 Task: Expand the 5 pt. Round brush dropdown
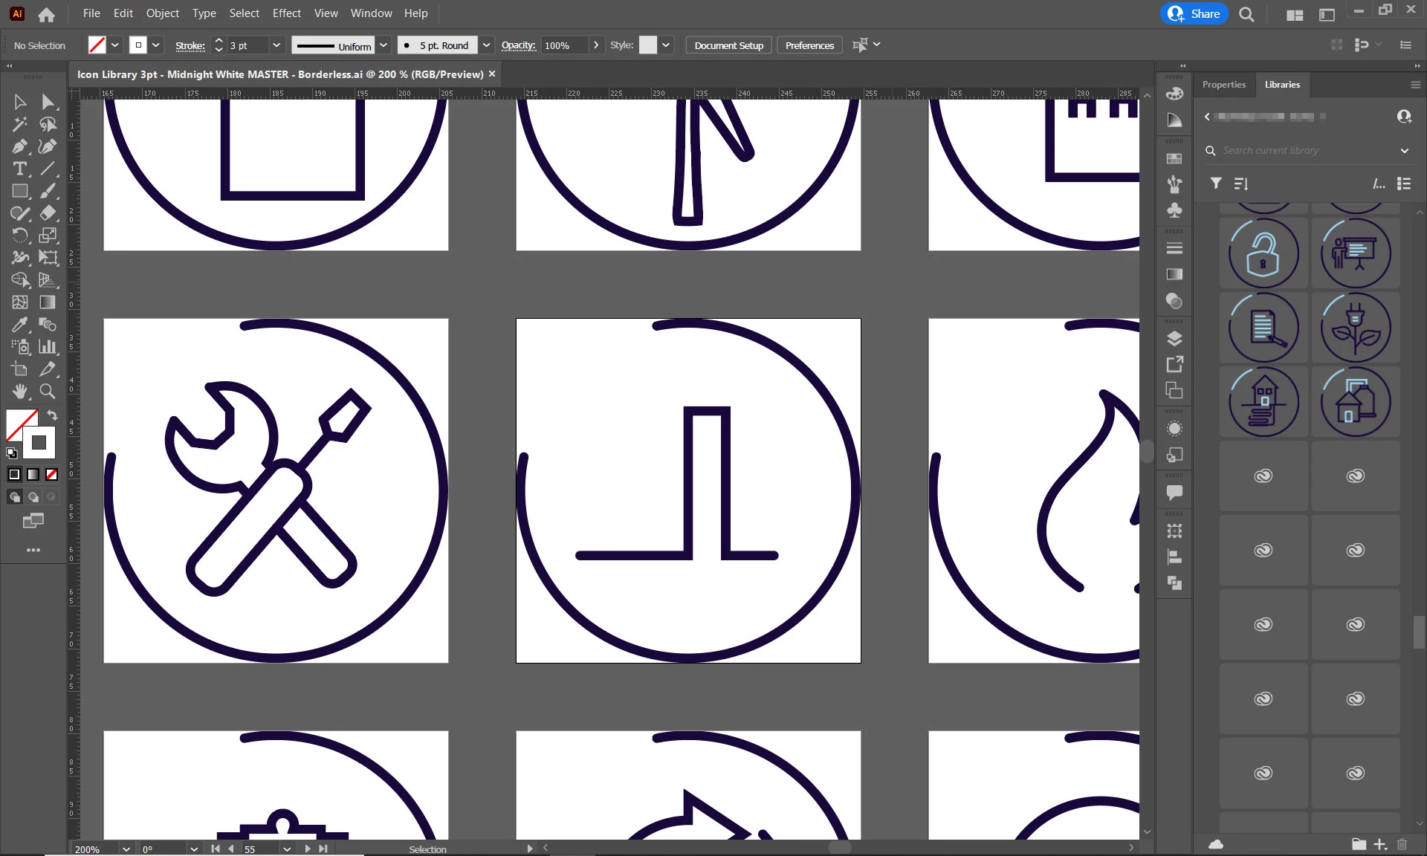click(486, 45)
